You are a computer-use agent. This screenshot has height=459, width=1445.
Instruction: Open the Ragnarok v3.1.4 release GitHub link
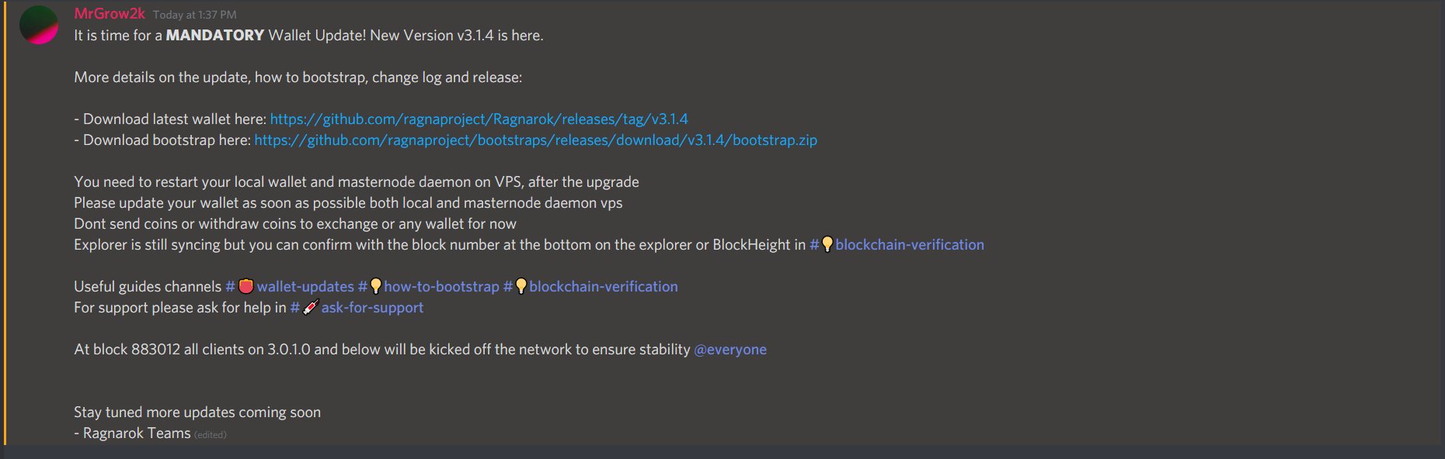[479, 119]
